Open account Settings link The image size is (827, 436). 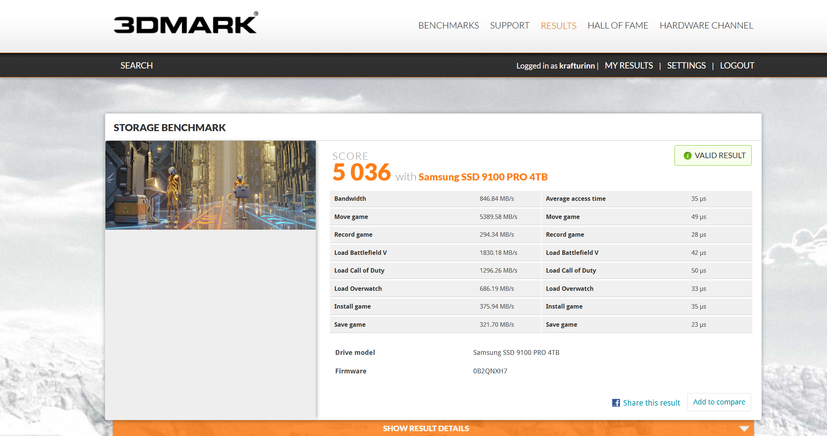[686, 66]
